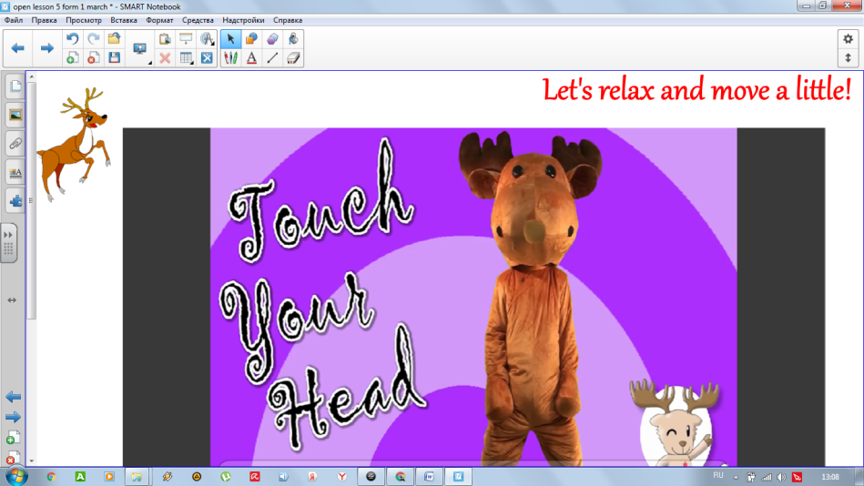Image resolution: width=864 pixels, height=486 pixels.
Task: Open the Page Sorter side tab
Action: [15, 86]
